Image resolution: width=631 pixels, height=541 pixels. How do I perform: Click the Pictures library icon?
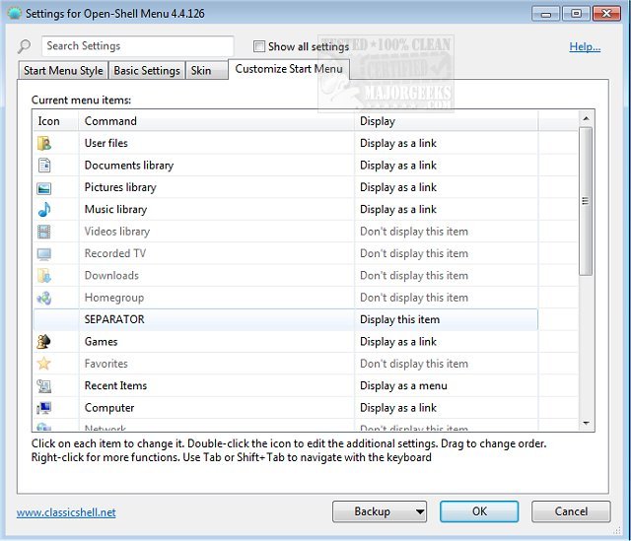(x=43, y=188)
